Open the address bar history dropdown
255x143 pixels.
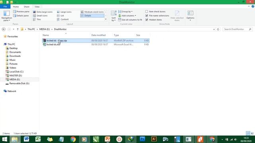pyautogui.click(x=214, y=29)
